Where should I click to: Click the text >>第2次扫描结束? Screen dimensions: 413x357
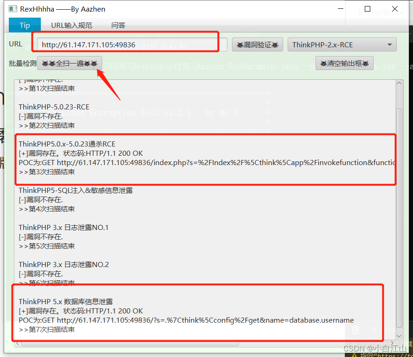pos(47,126)
